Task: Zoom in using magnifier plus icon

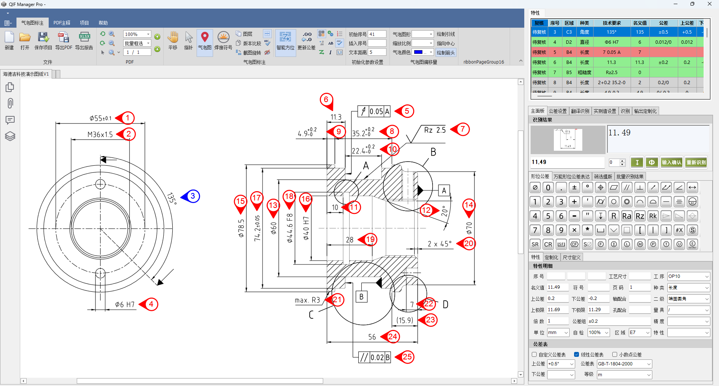Action: pyautogui.click(x=112, y=34)
